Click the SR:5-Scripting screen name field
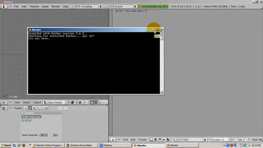This screenshot has width=263, height=148. (86, 7)
